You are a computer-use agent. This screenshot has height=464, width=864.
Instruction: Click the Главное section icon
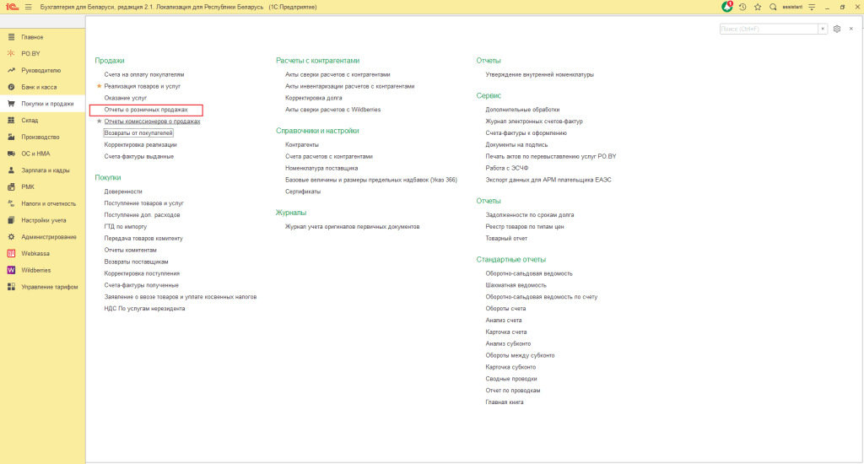[11, 37]
